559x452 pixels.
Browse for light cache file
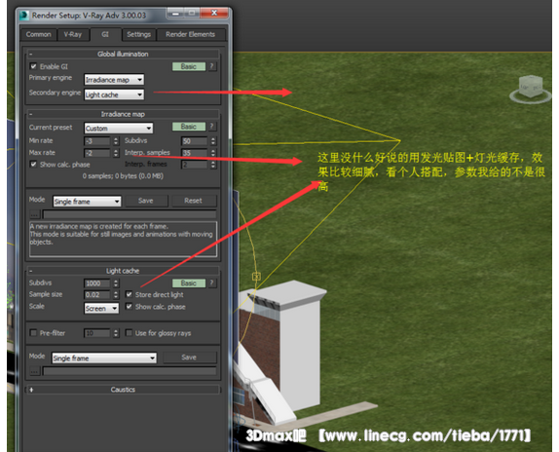click(x=34, y=371)
